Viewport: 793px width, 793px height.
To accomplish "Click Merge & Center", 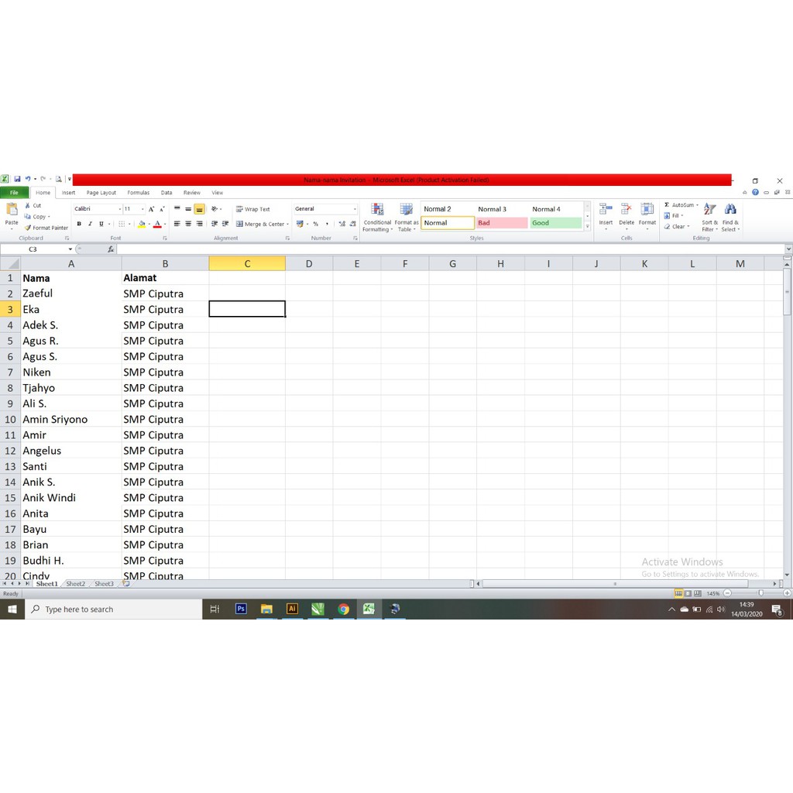I will tap(260, 224).
